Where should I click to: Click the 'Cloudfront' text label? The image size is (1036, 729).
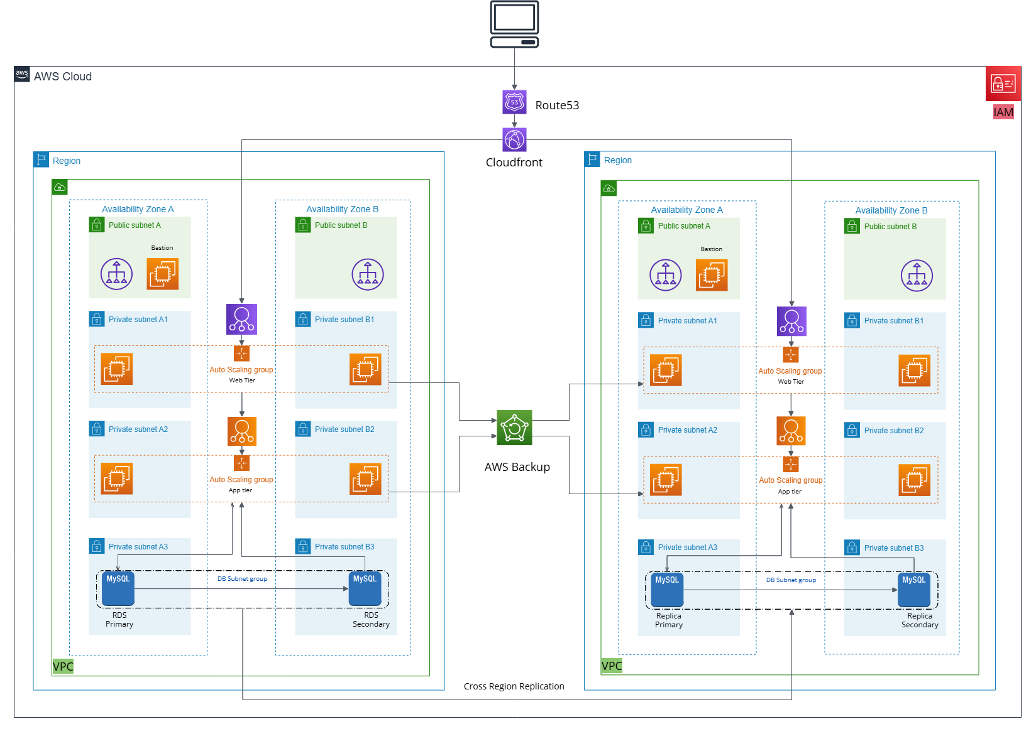click(514, 162)
